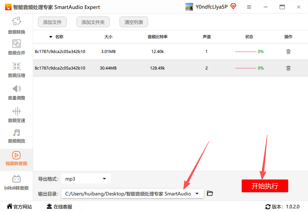
Task: Toggle sort arrow on the 名称 column header
Action: (51, 37)
